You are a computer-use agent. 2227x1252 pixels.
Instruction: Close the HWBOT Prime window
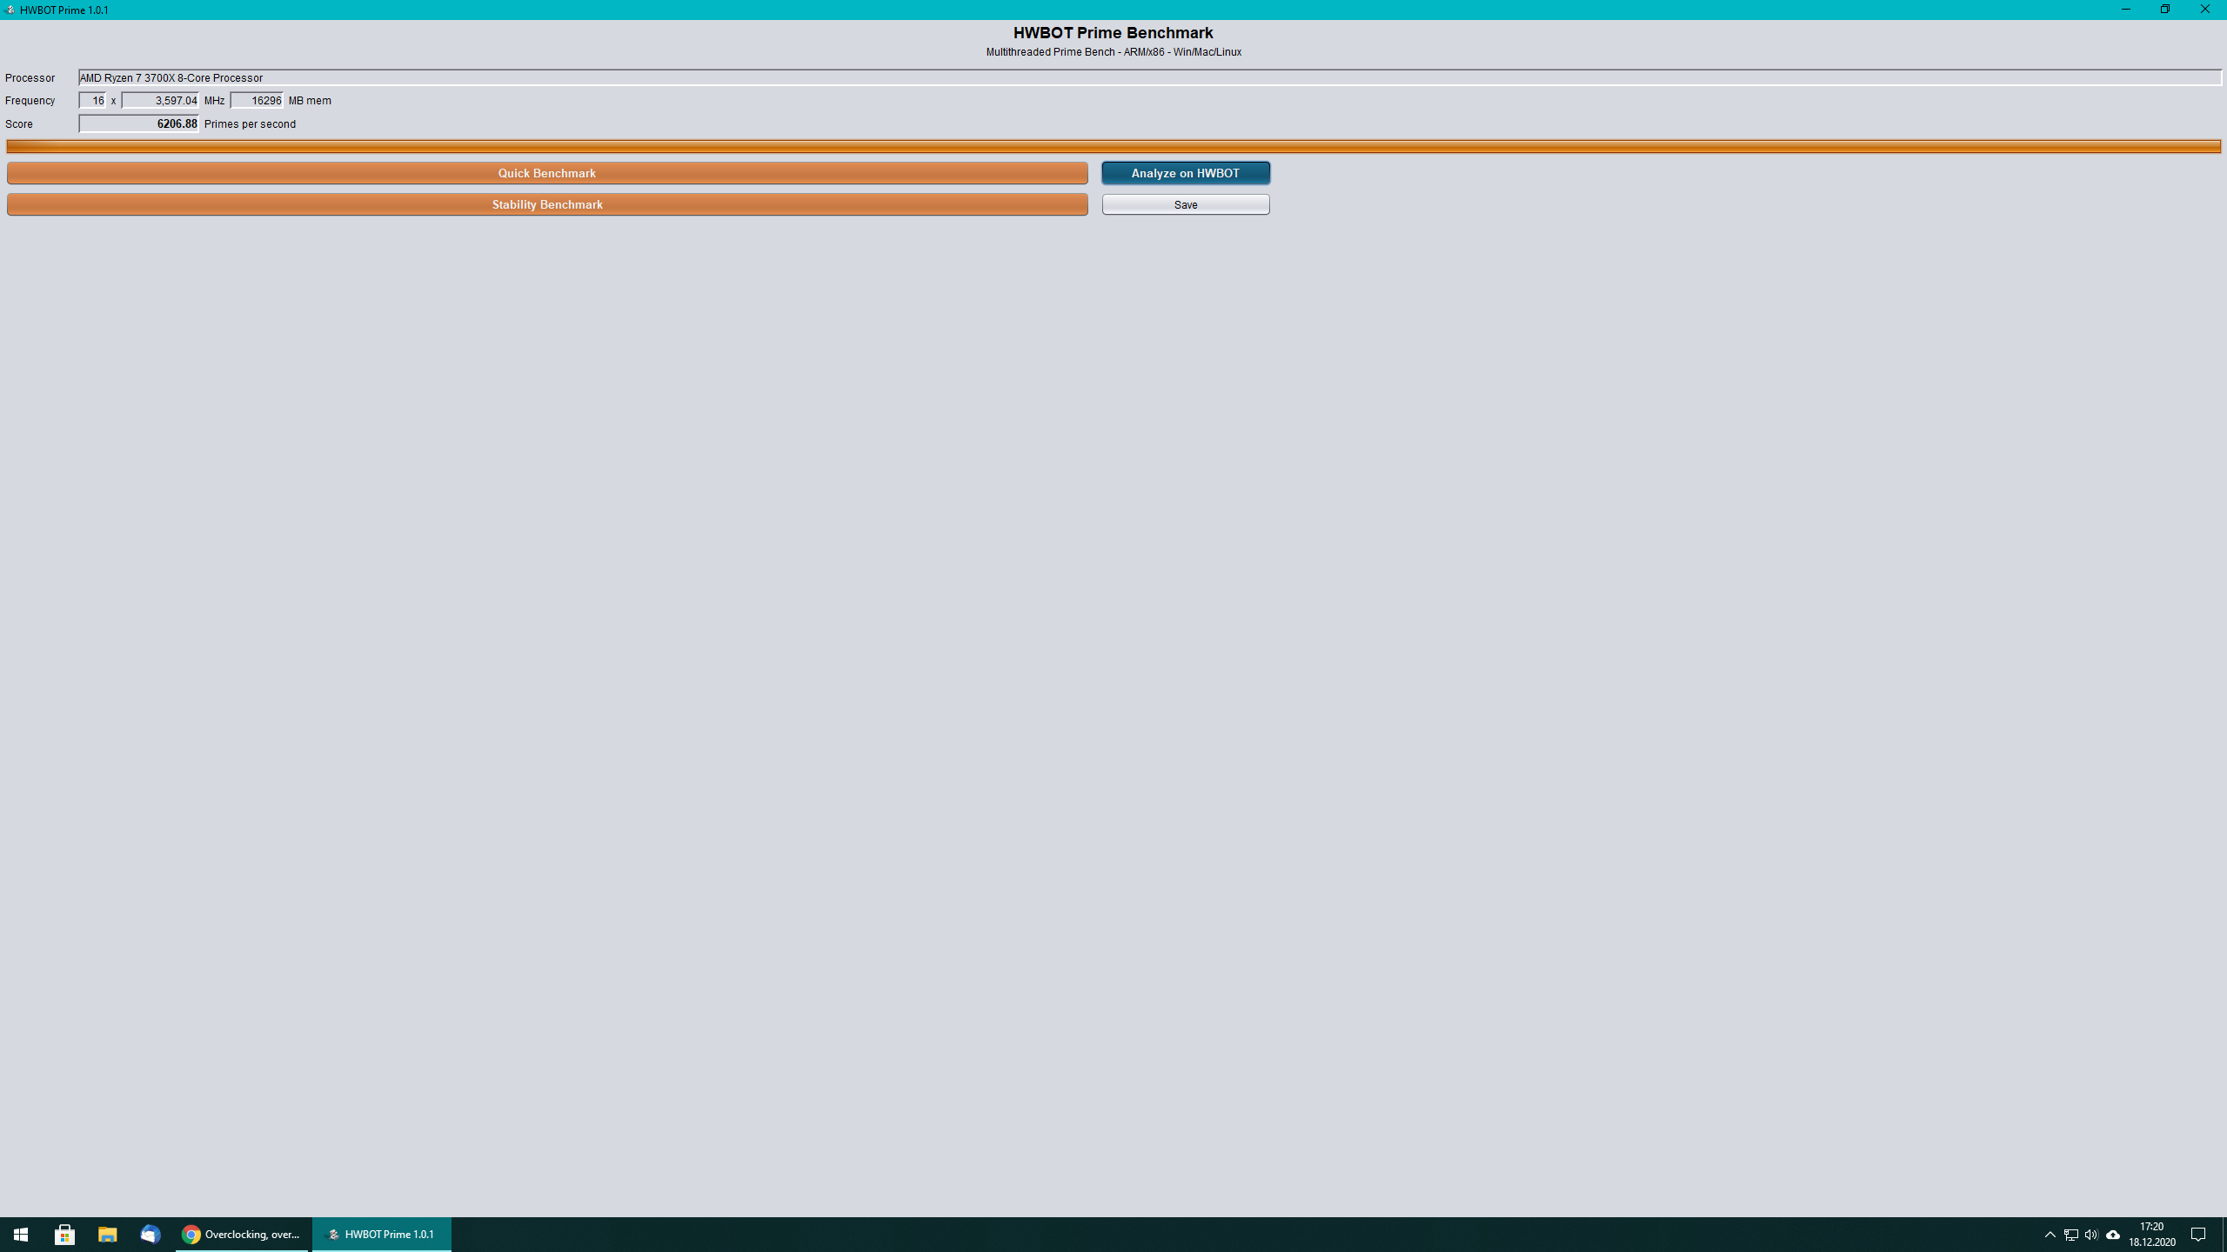(x=2204, y=10)
